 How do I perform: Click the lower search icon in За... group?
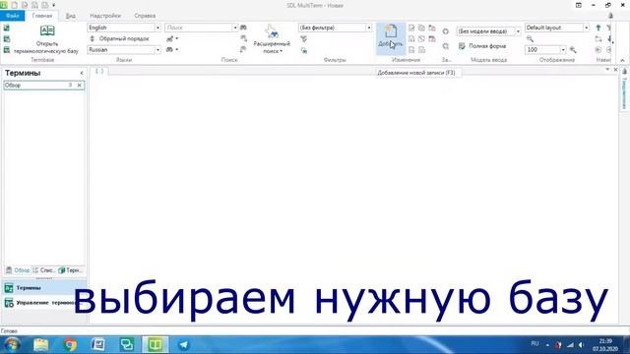446,46
